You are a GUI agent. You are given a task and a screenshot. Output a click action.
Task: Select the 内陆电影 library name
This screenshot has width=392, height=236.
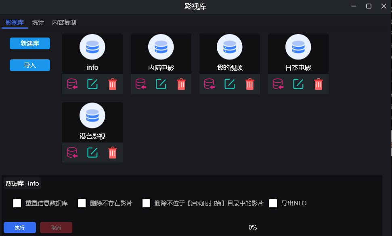click(x=161, y=67)
